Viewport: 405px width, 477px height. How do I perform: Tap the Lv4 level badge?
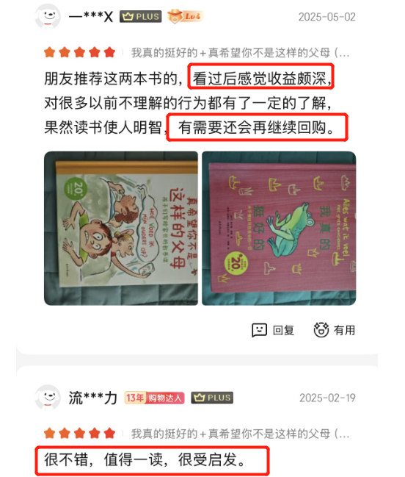pos(185,16)
